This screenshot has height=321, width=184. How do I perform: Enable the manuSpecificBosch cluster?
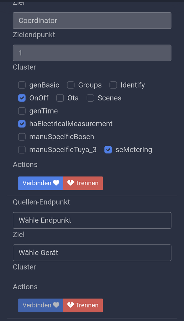pyautogui.click(x=22, y=137)
